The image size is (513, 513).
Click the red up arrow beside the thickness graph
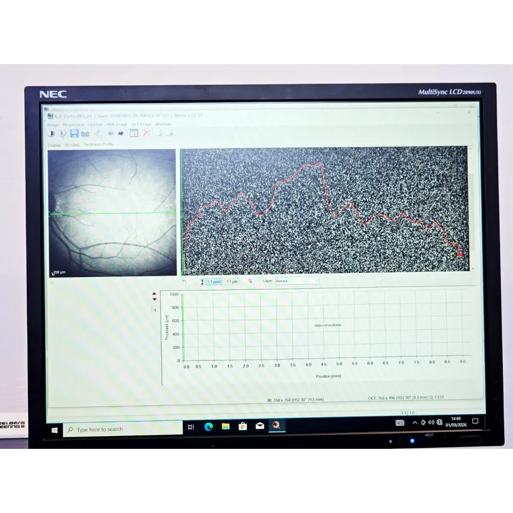point(154,294)
